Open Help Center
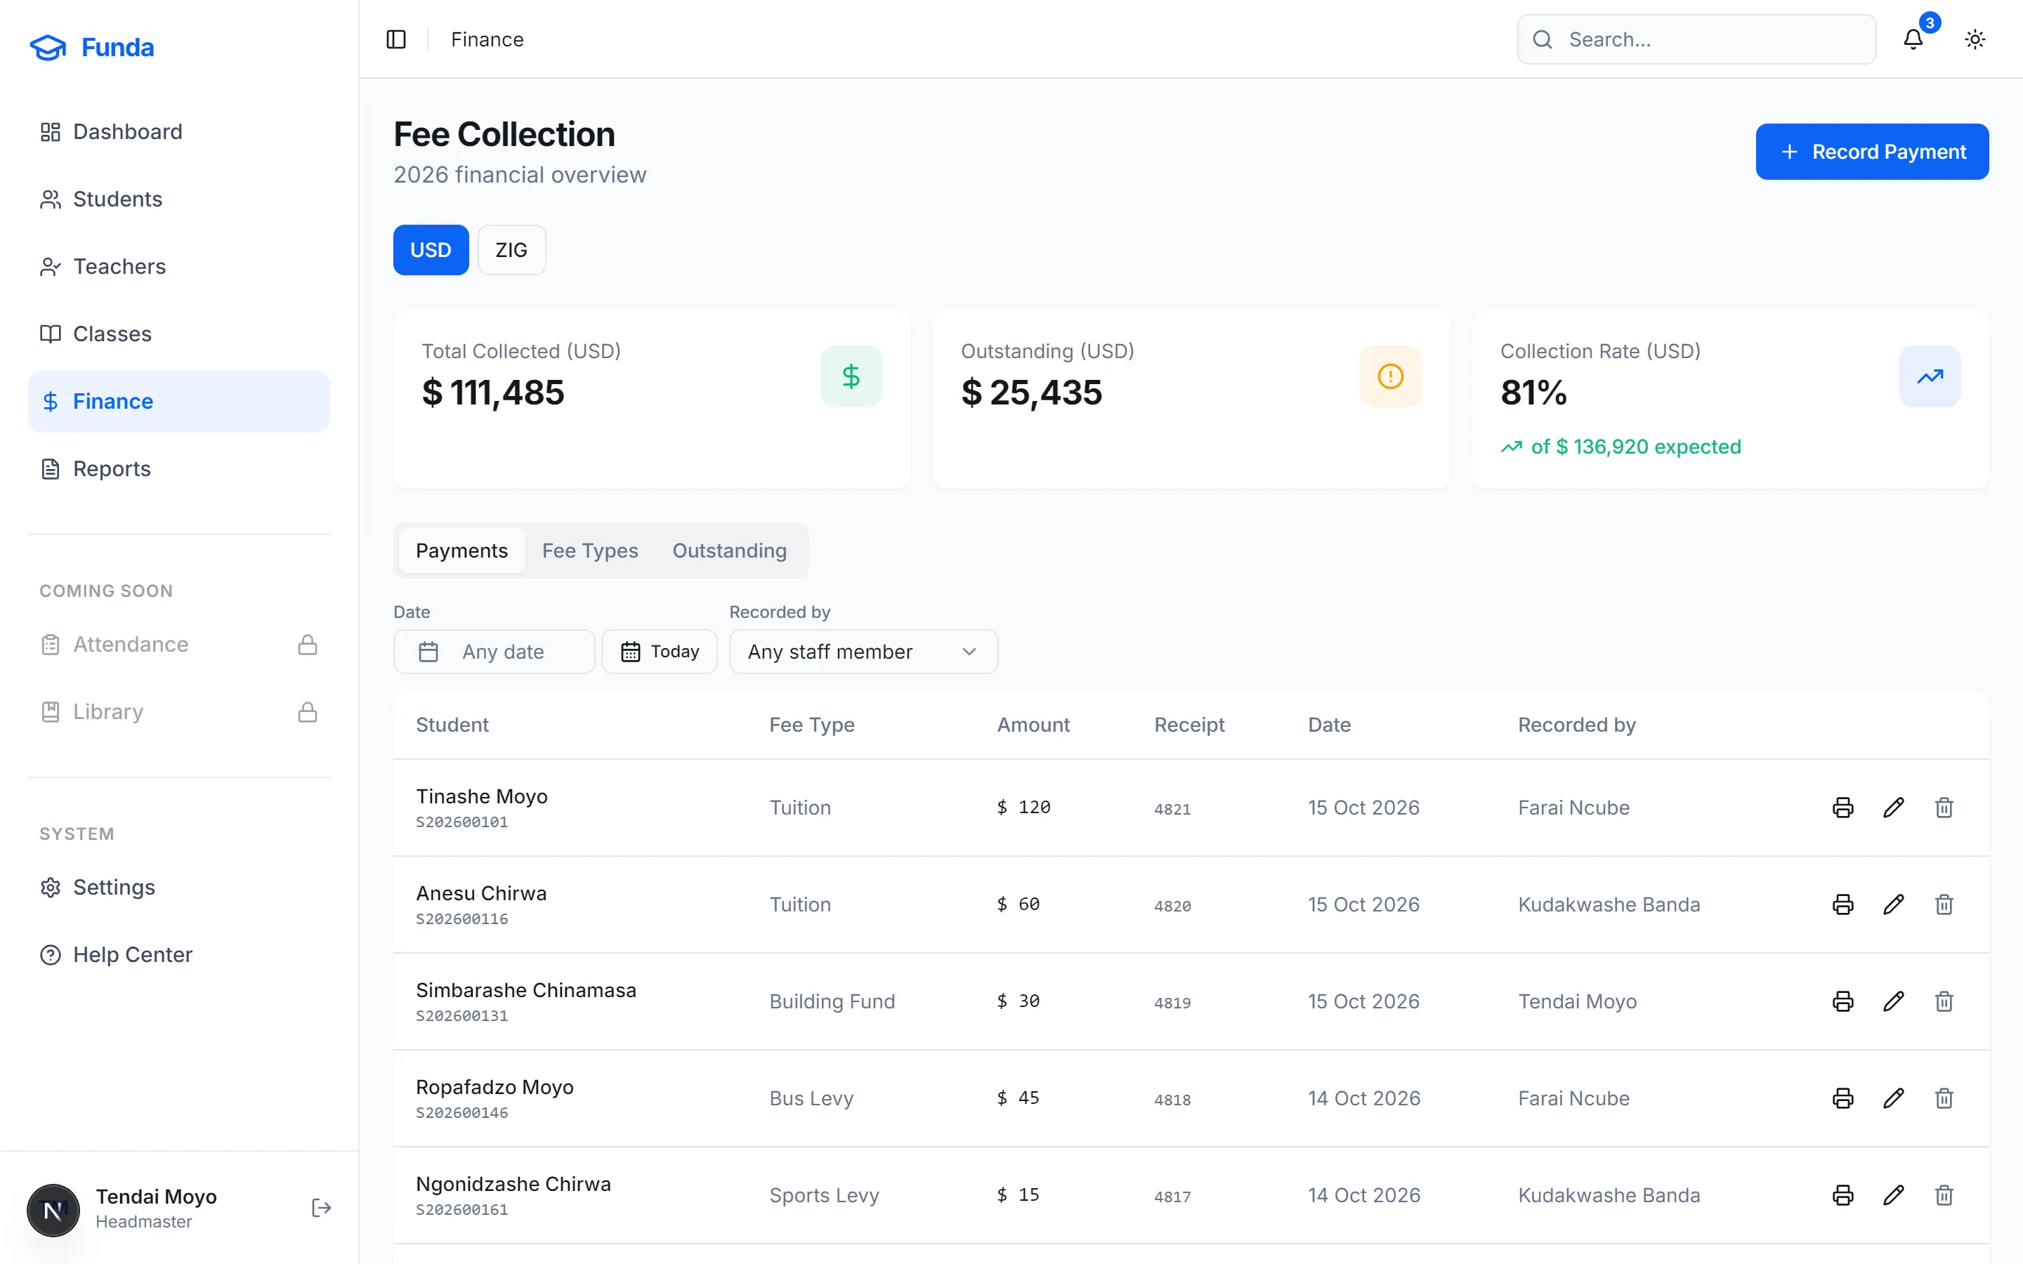The width and height of the screenshot is (2023, 1264). (179, 955)
